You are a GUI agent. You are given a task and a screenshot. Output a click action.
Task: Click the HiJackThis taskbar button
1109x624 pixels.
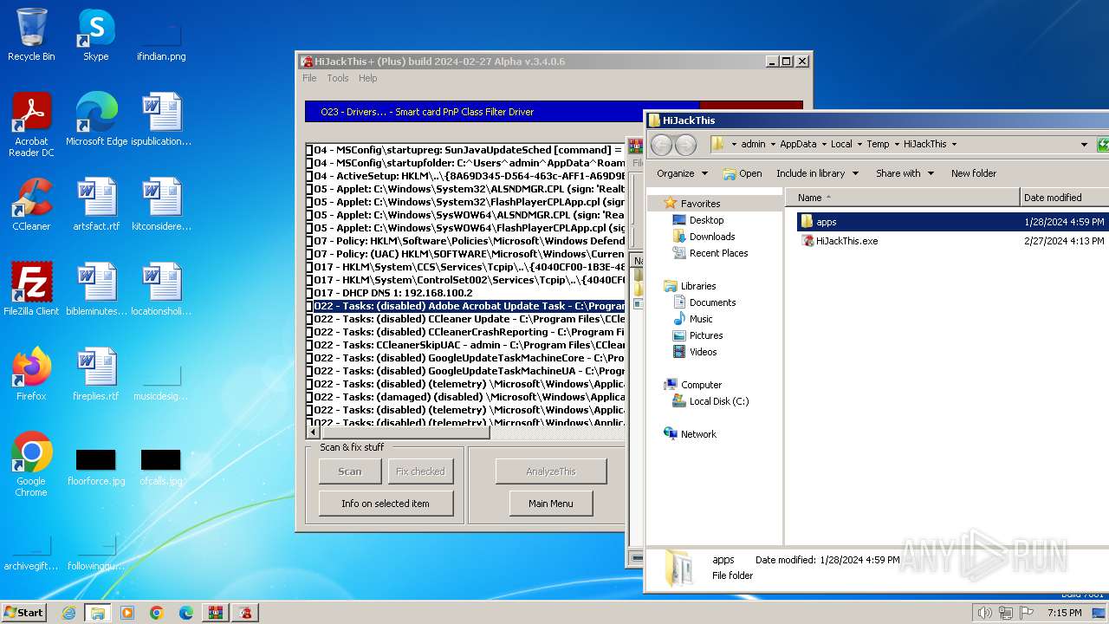(x=246, y=613)
